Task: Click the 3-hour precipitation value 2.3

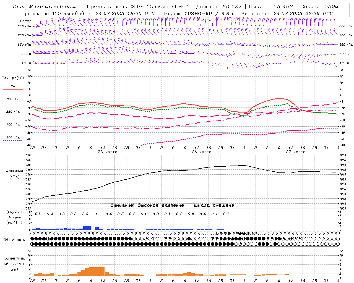Action: coord(85,214)
